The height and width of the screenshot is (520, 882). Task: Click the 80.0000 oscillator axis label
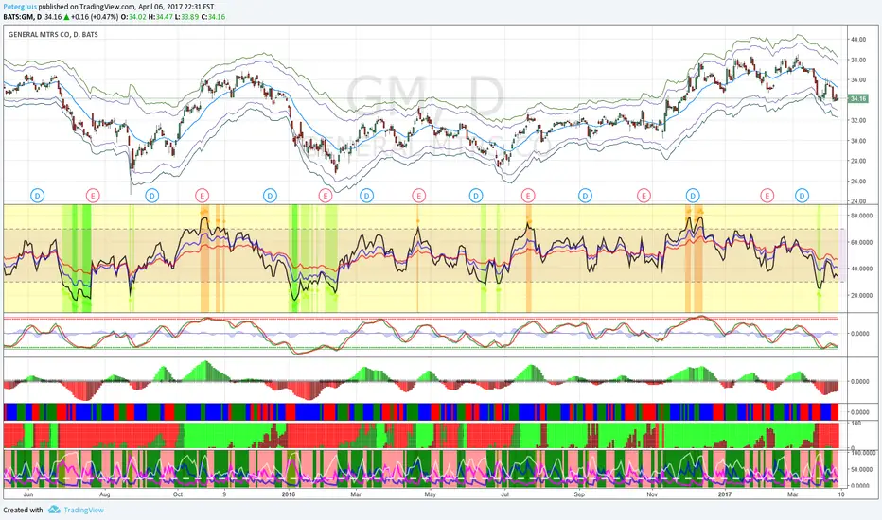coord(861,216)
